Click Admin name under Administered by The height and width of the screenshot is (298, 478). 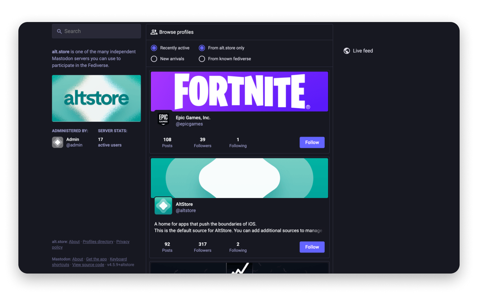73,140
